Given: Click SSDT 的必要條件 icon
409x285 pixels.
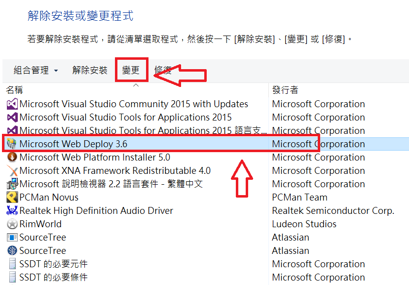Looking at the screenshot, I should [12, 277].
